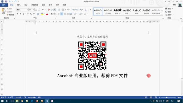
Task: Apply subscript formatting
Action: (31, 14)
